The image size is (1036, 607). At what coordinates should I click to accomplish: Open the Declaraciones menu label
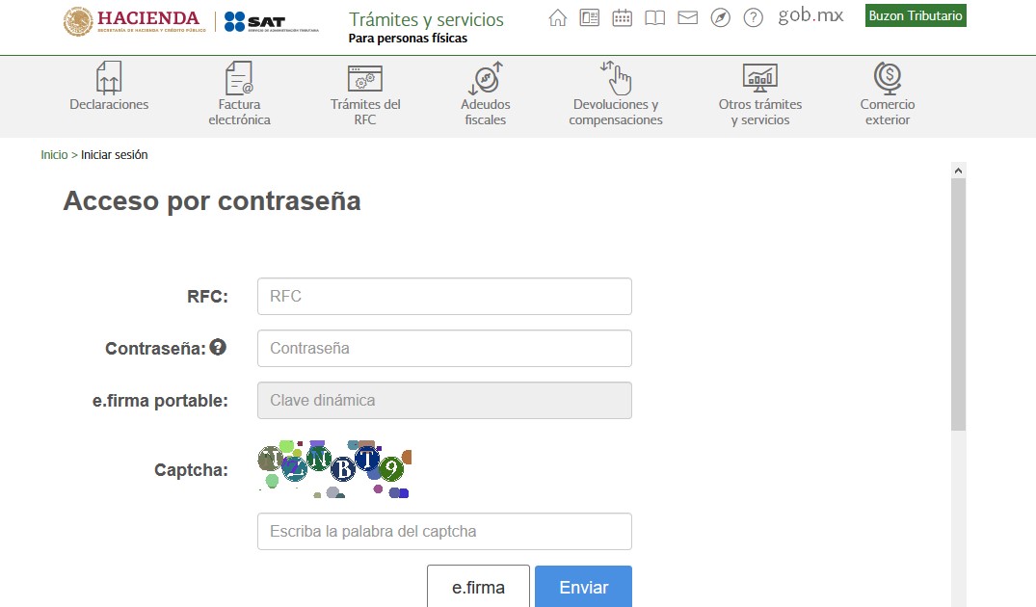tap(109, 104)
